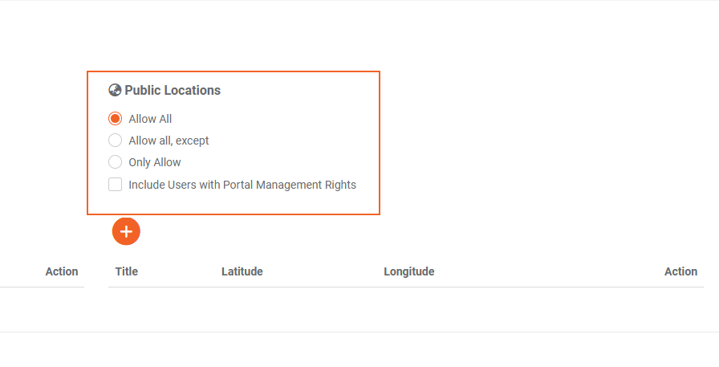Click the Public Locations heading text
Screen dimensions: 719x367
[173, 90]
